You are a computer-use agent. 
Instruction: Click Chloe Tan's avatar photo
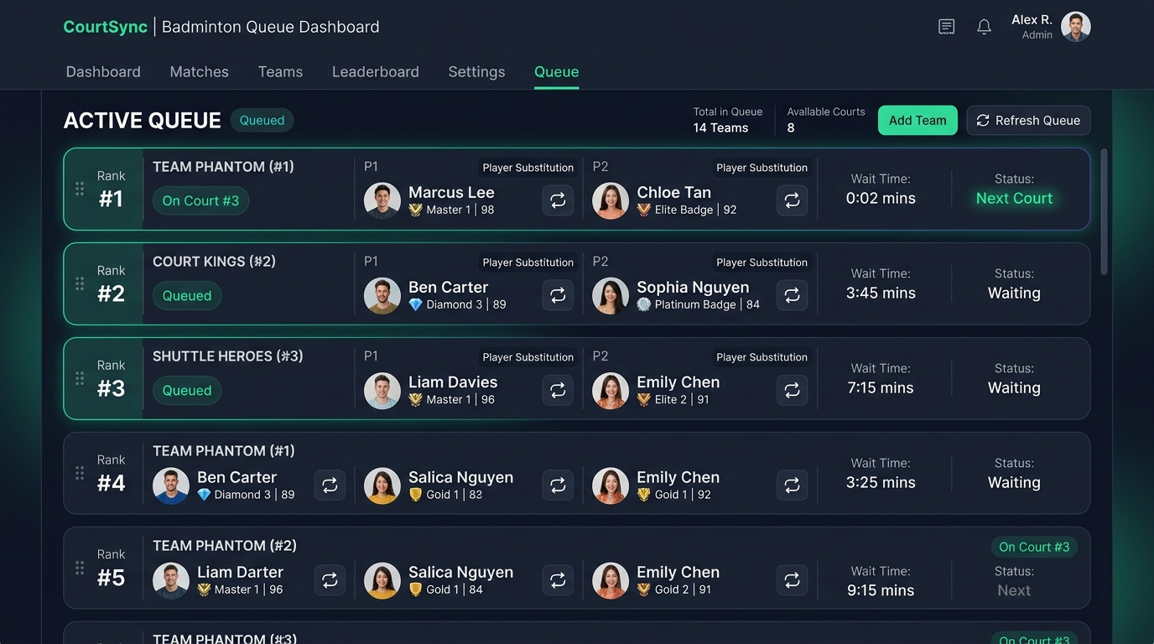pos(611,200)
